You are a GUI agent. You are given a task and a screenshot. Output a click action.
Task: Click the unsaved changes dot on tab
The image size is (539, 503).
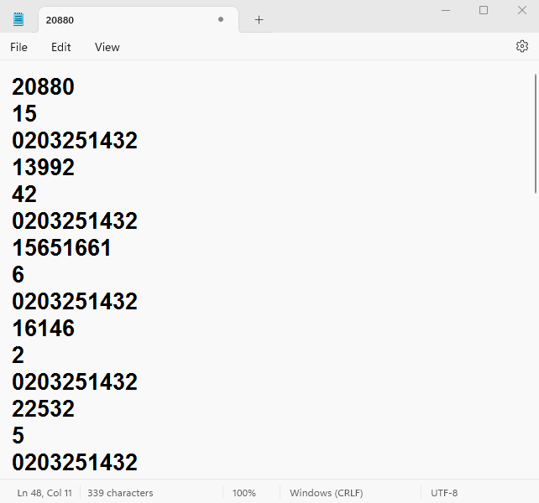click(221, 19)
